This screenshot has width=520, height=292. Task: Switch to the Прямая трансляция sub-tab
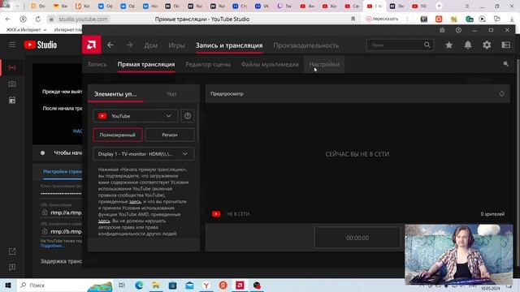[146, 64]
